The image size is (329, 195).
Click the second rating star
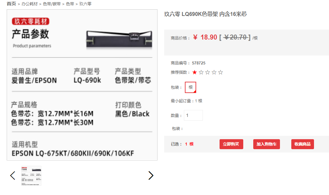coord(201,72)
